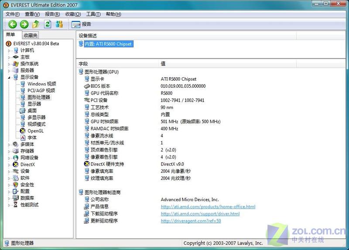Expand the 操作系统 tree node
Screen dimensions: 349x250
click(9, 64)
